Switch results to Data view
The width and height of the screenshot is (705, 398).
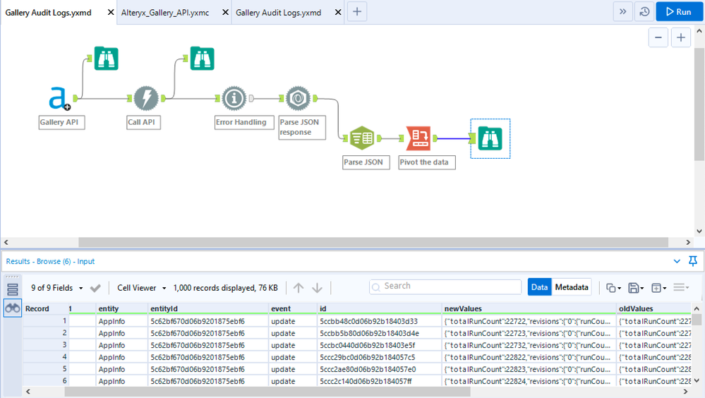(x=539, y=287)
